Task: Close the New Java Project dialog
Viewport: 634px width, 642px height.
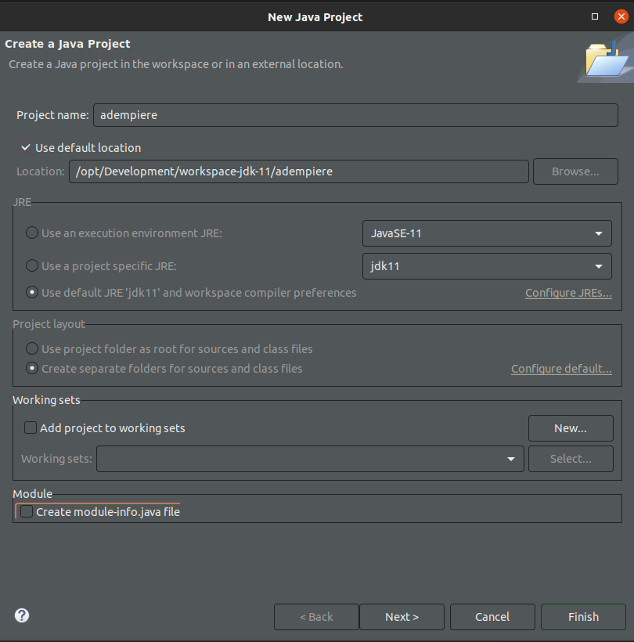Action: click(621, 16)
